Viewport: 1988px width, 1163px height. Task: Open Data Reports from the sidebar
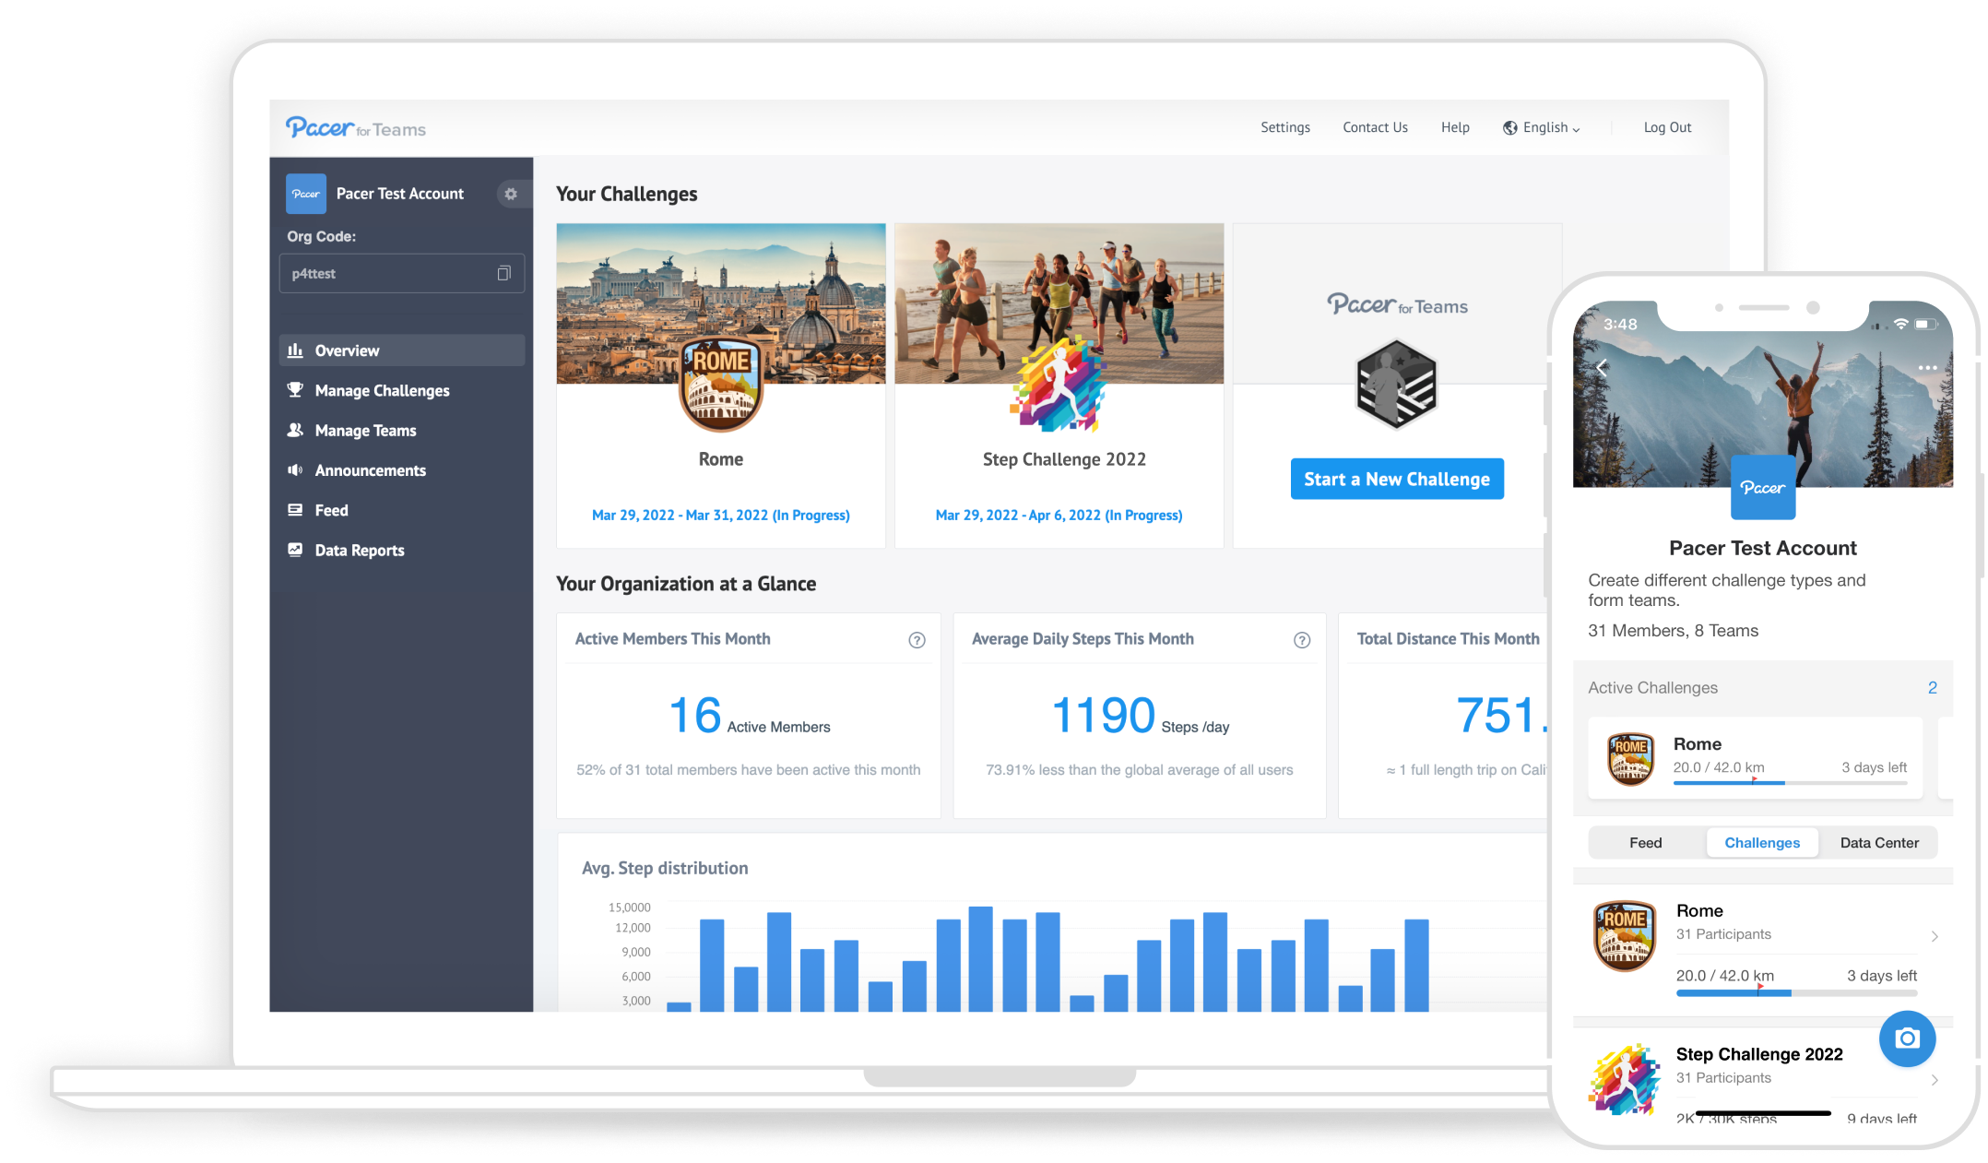click(359, 550)
